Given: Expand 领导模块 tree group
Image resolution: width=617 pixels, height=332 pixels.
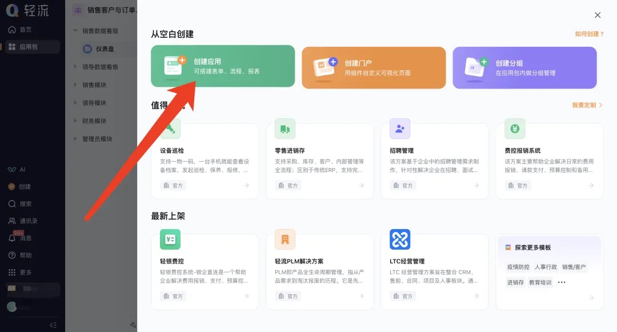Looking at the screenshot, I should point(75,103).
